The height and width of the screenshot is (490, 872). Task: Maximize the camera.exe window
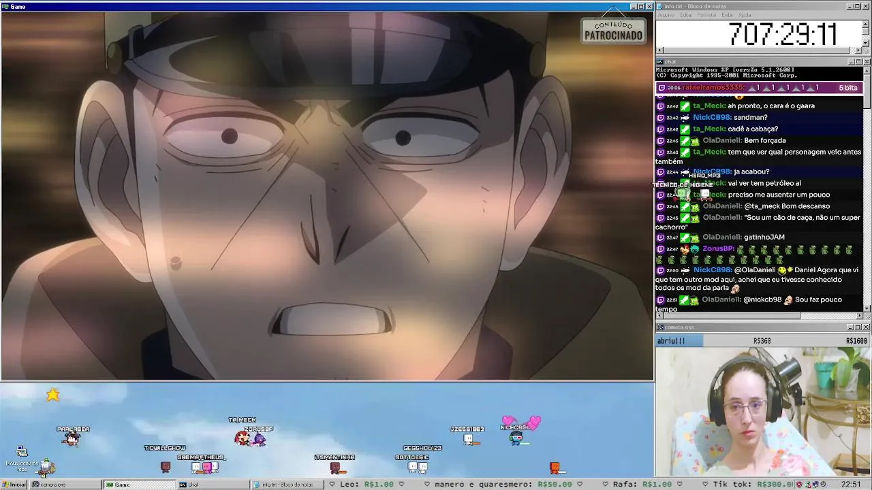858,327
